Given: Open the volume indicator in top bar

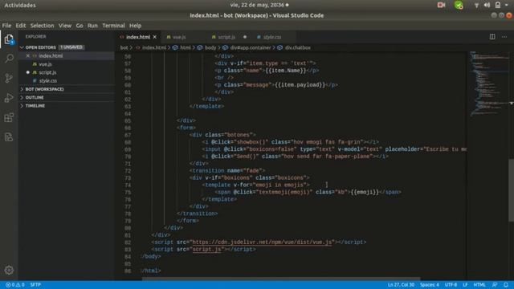Looking at the screenshot, I should coord(487,5).
